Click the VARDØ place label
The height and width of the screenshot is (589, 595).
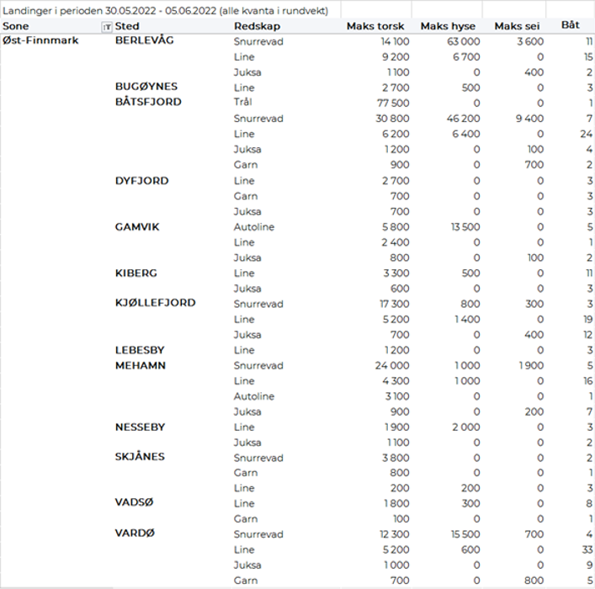point(135,533)
